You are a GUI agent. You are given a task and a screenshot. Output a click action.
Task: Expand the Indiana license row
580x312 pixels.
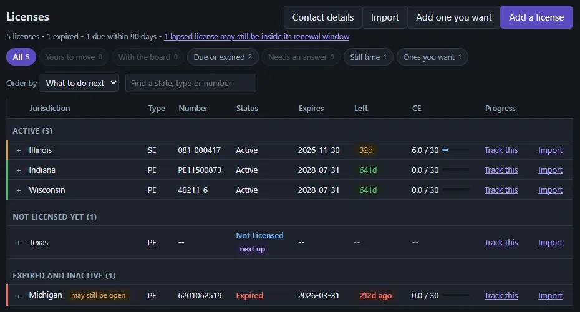click(19, 170)
